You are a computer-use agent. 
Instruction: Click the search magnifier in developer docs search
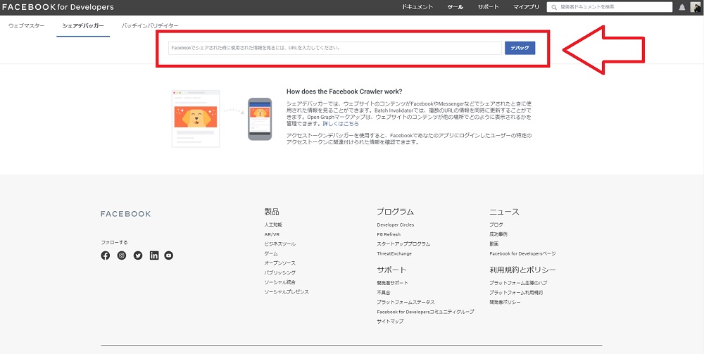click(554, 7)
